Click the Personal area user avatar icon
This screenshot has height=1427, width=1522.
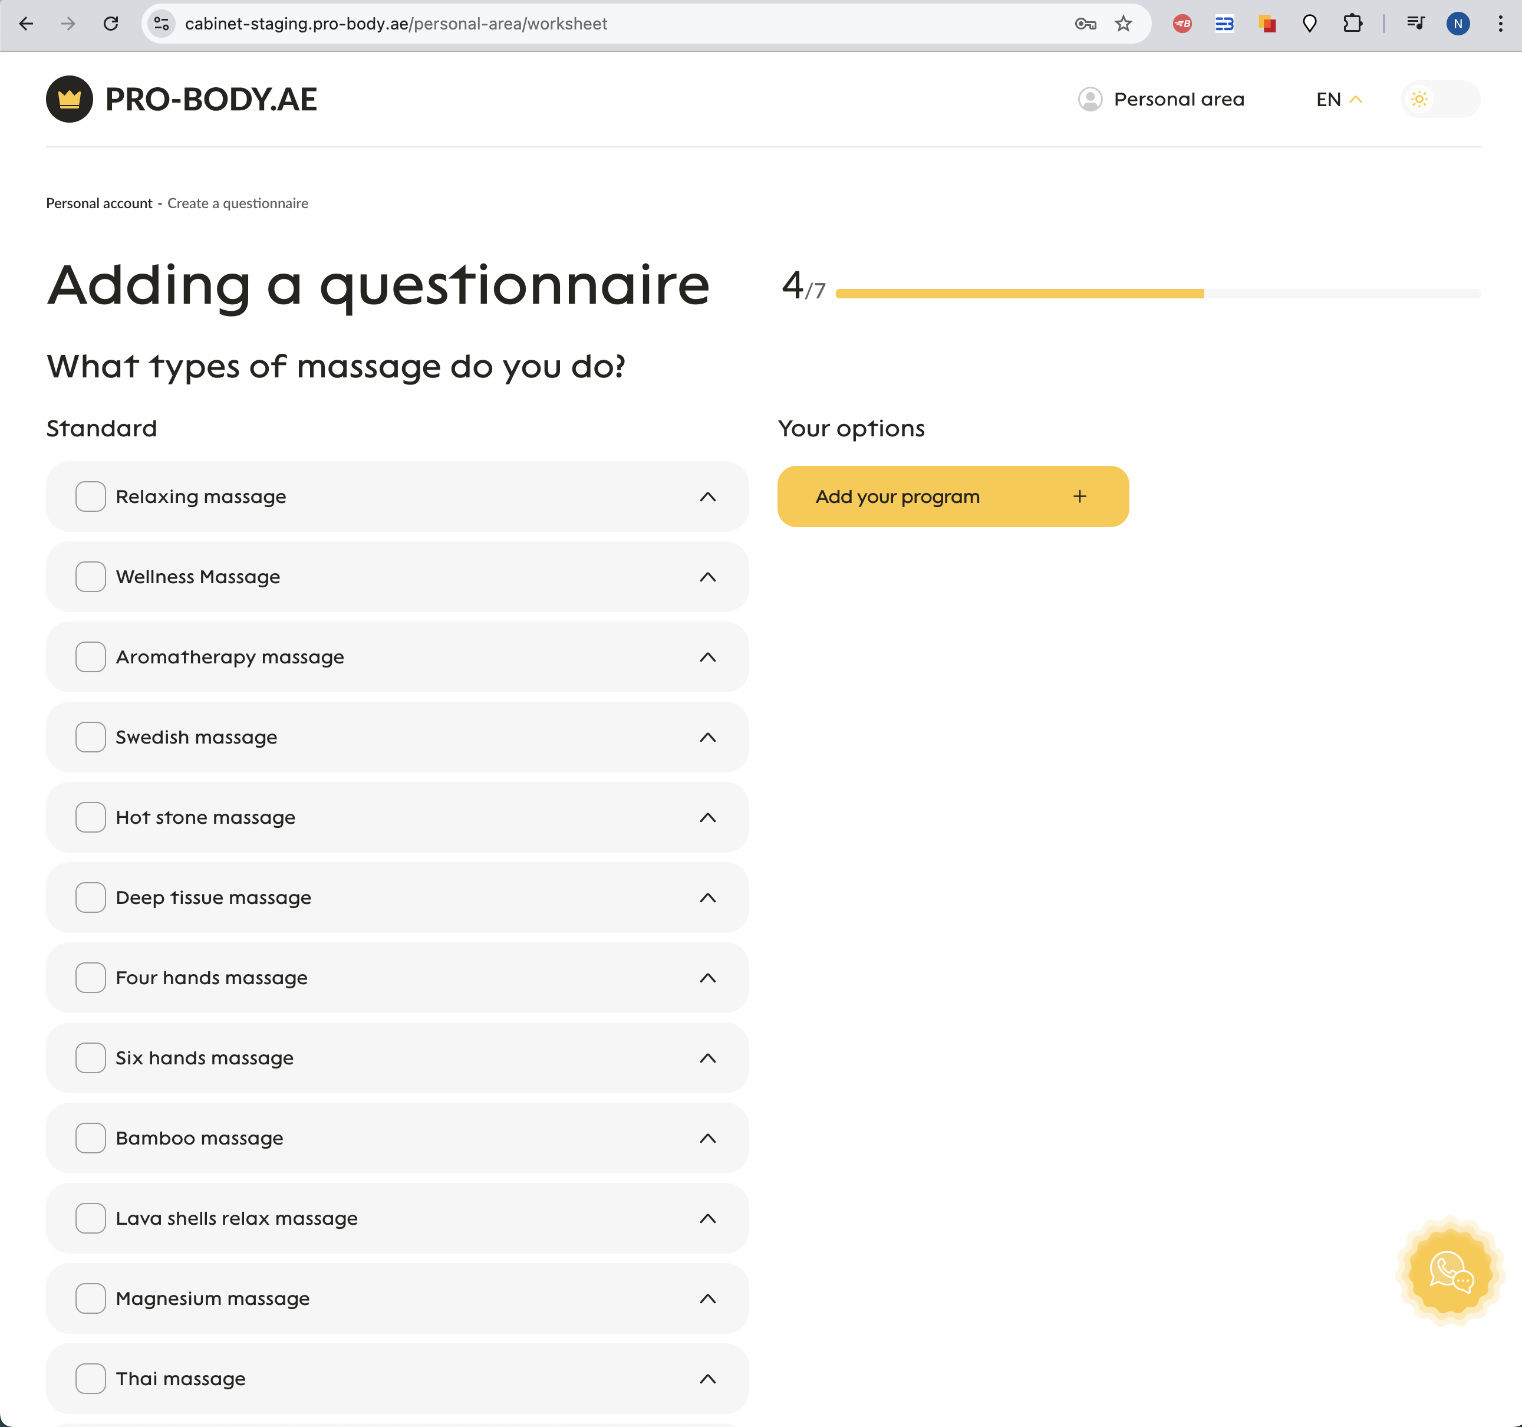1089,99
